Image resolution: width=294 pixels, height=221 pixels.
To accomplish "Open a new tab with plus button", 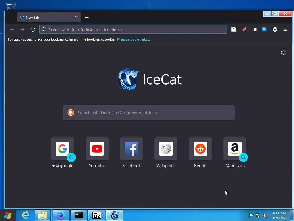I will point(87,18).
